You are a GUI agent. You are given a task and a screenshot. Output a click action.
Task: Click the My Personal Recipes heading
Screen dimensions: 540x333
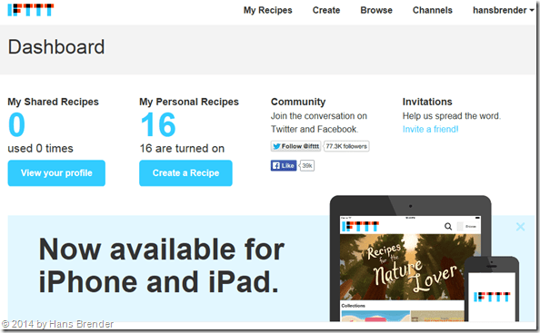189,102
